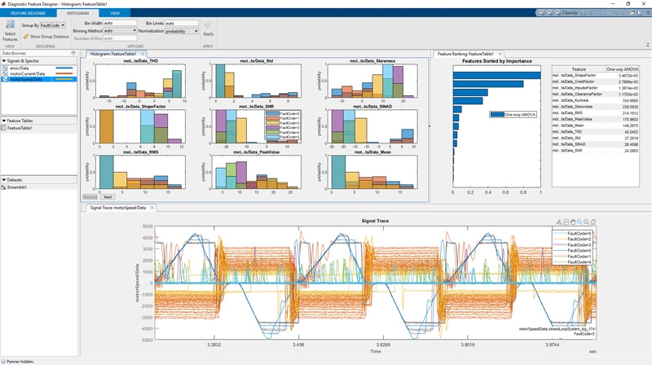Collapse the Feature Tables section
This screenshot has height=365, width=652.
pyautogui.click(x=4, y=121)
